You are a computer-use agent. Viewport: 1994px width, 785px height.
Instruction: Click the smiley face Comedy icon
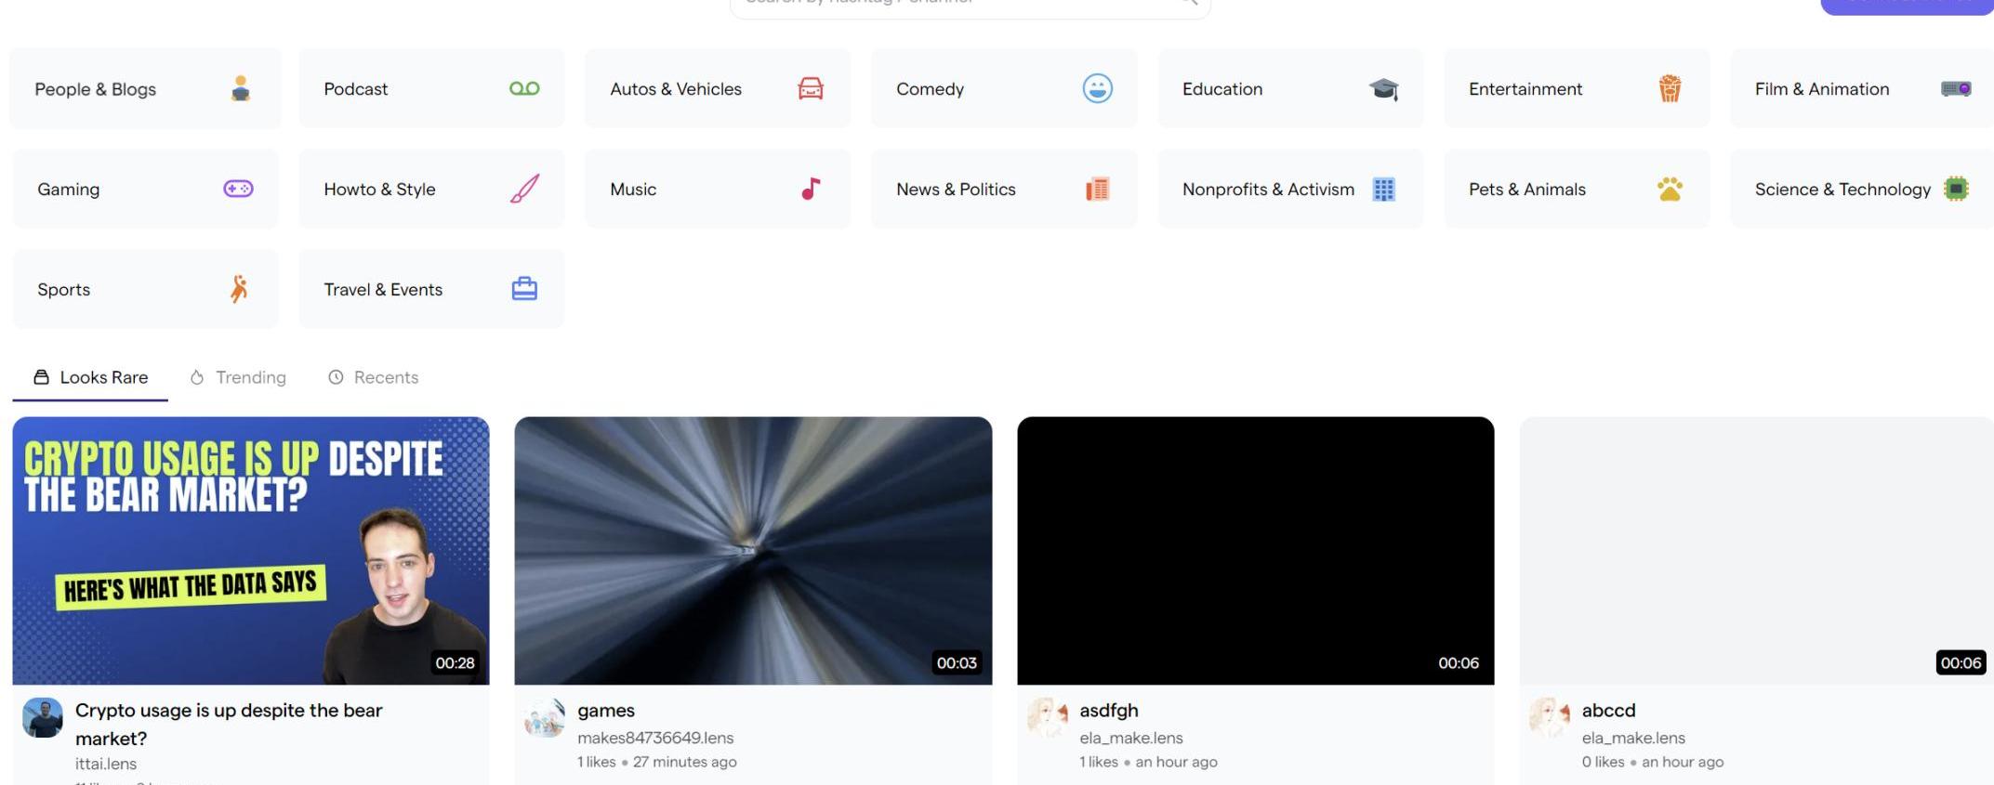pyautogui.click(x=1097, y=88)
